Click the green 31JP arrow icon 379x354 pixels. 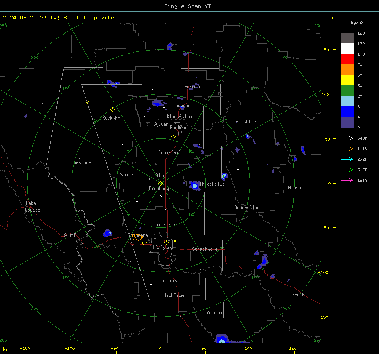coord(347,170)
